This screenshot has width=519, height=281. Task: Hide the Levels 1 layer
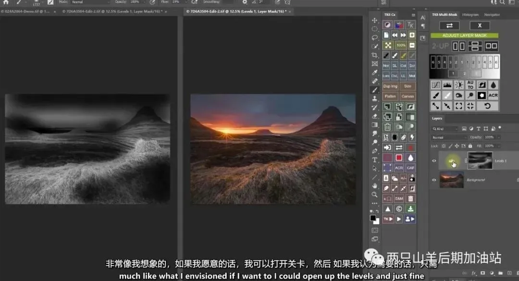click(434, 161)
